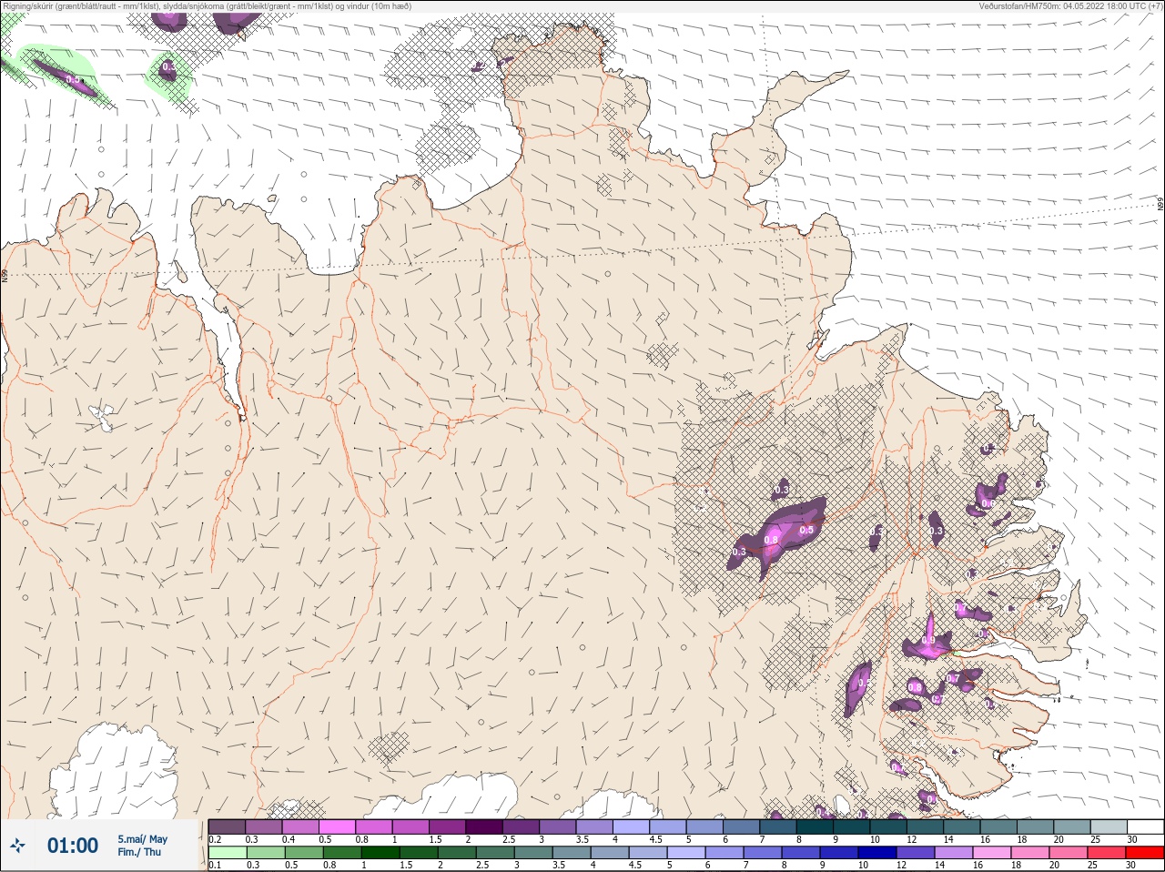Click the 0.9 precipitation value on the map

click(927, 641)
